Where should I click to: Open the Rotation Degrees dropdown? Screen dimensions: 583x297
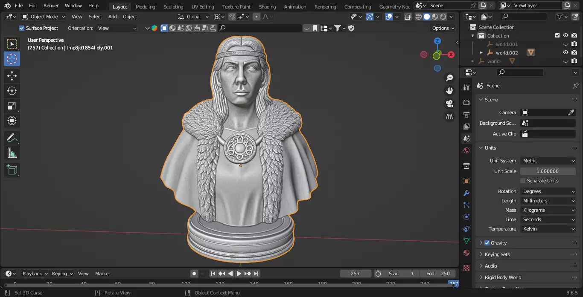click(548, 191)
